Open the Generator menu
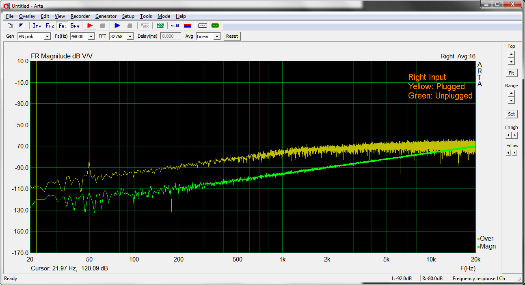 [x=106, y=16]
